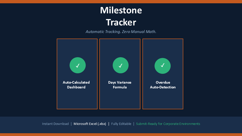Click the Instant Download footer text

point(55,124)
